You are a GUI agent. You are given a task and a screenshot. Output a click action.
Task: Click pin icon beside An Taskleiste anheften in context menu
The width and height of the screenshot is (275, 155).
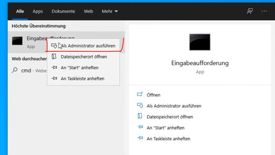coord(54,78)
